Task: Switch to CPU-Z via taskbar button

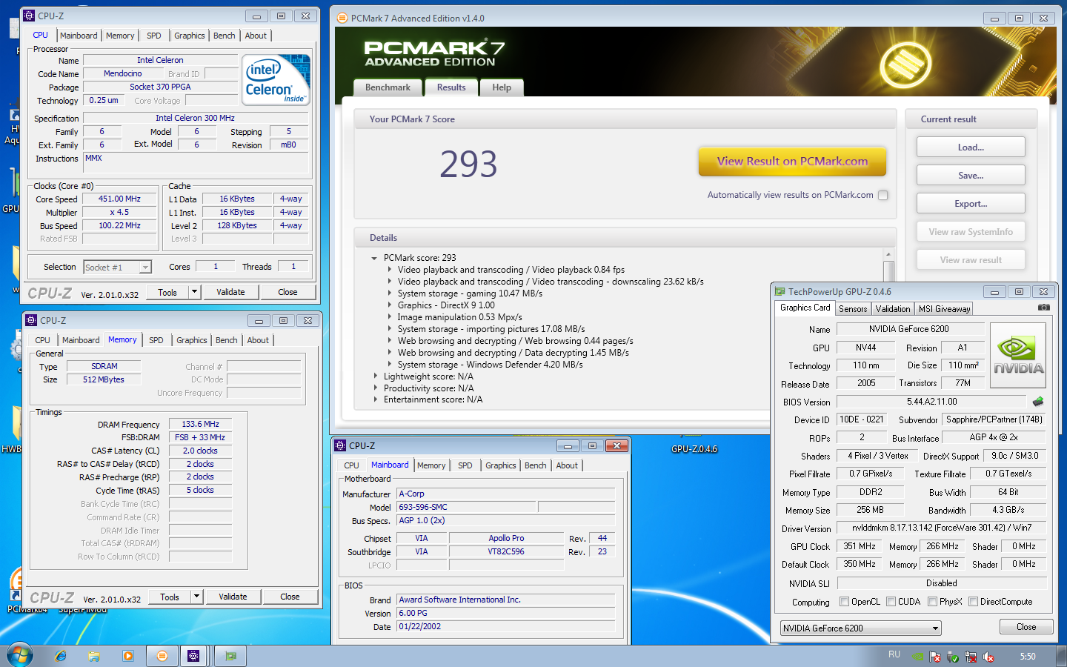Action: click(x=193, y=656)
